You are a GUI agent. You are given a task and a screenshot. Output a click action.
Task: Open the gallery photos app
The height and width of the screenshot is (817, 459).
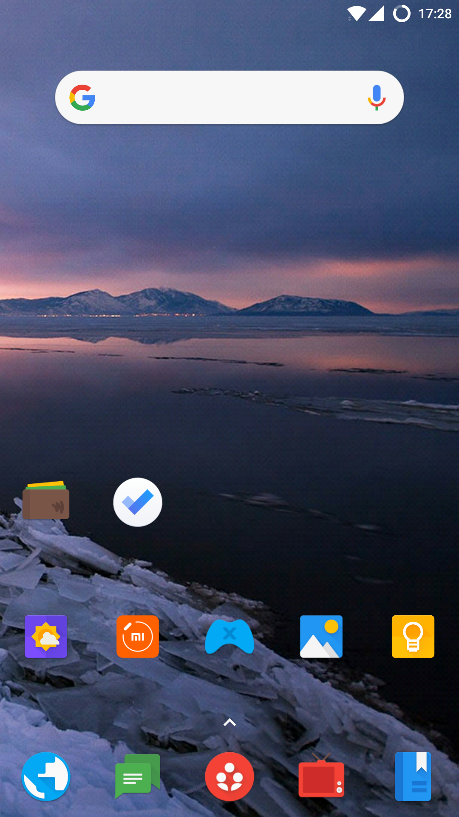(x=321, y=637)
